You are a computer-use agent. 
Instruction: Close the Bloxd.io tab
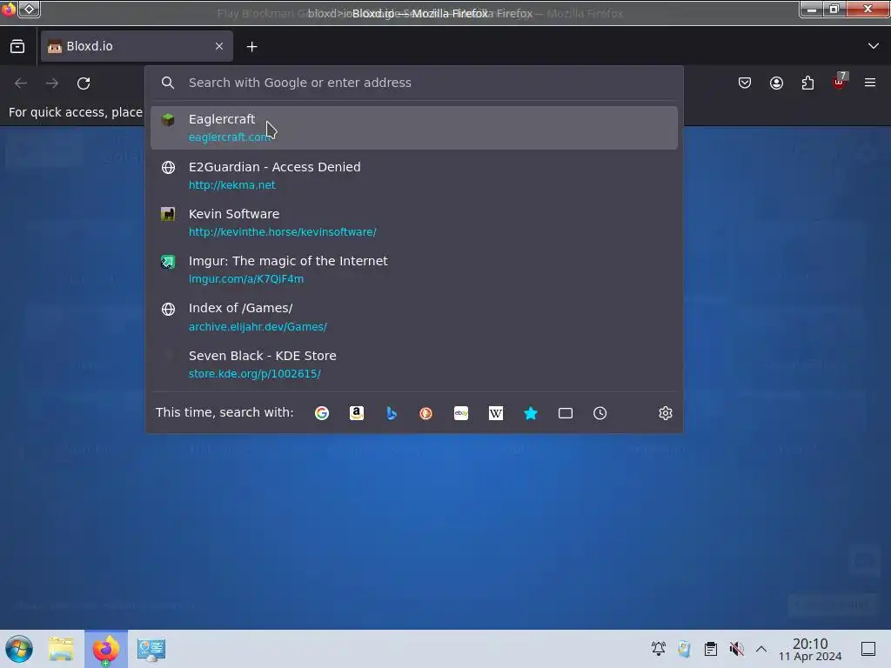tap(218, 46)
